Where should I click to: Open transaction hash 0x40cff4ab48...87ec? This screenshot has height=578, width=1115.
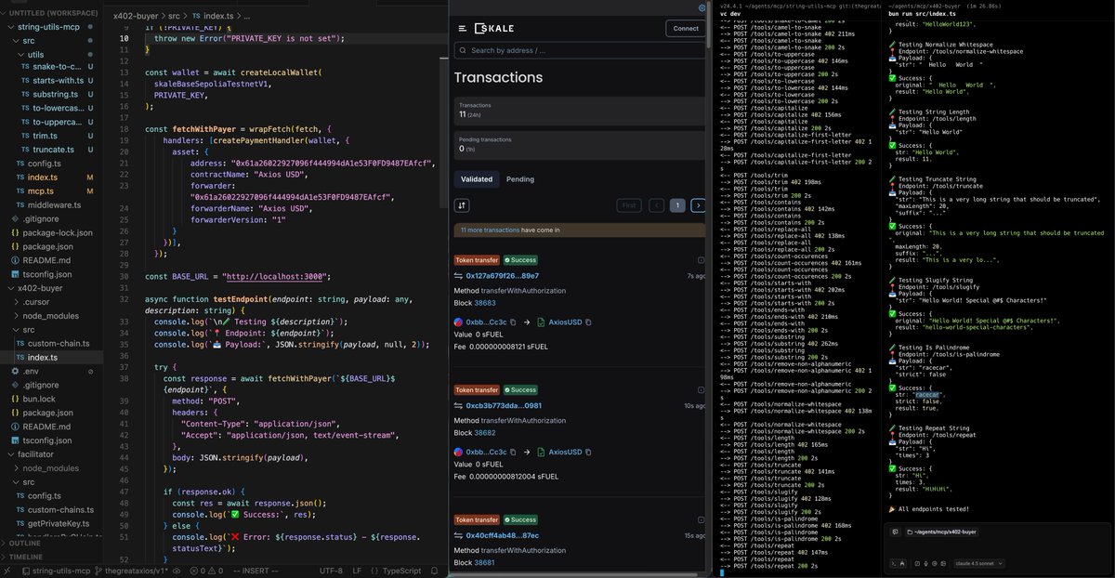click(502, 536)
